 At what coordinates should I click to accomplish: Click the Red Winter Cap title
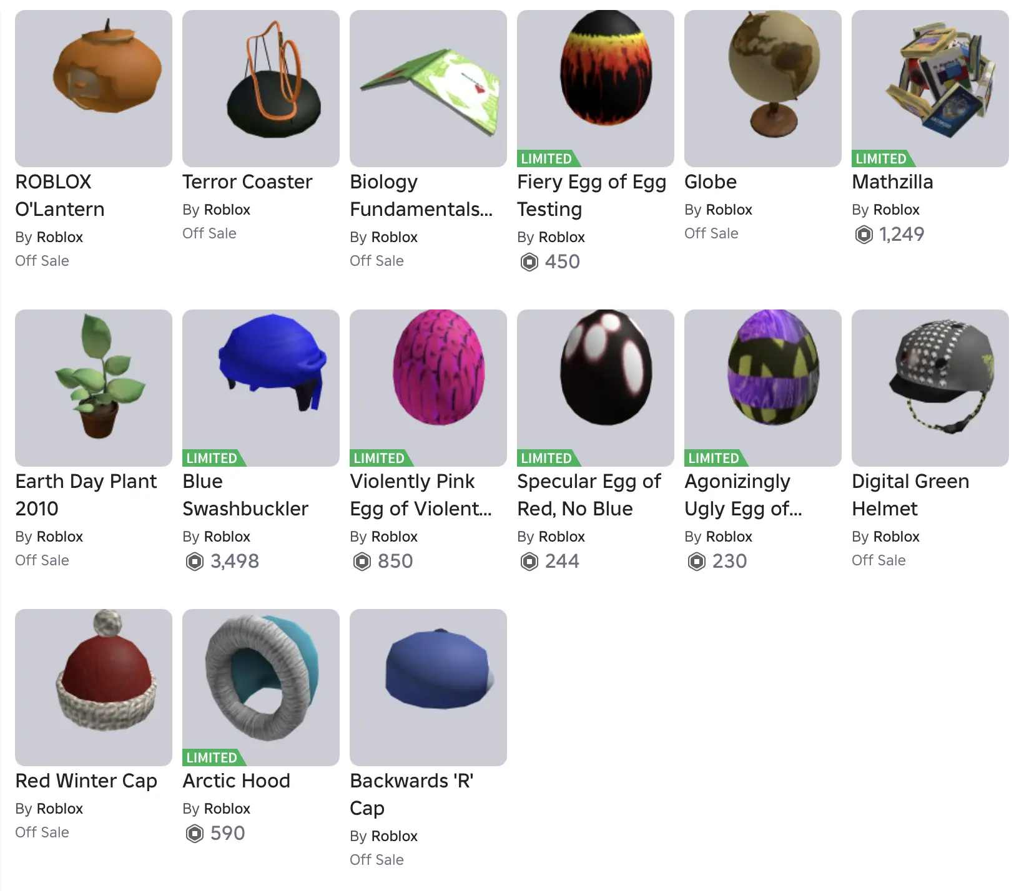(86, 781)
